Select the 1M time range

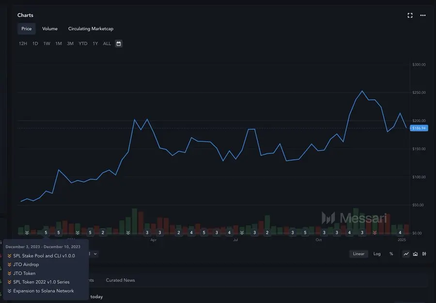58,43
